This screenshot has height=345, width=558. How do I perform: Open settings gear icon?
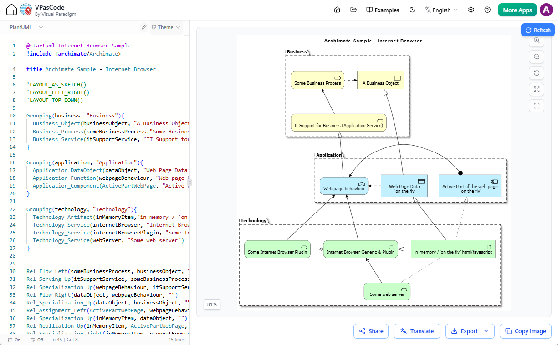(x=471, y=10)
